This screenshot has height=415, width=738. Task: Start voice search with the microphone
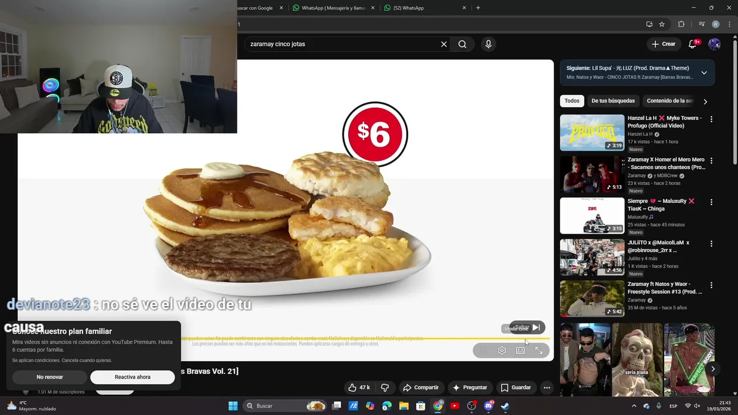[x=488, y=44]
